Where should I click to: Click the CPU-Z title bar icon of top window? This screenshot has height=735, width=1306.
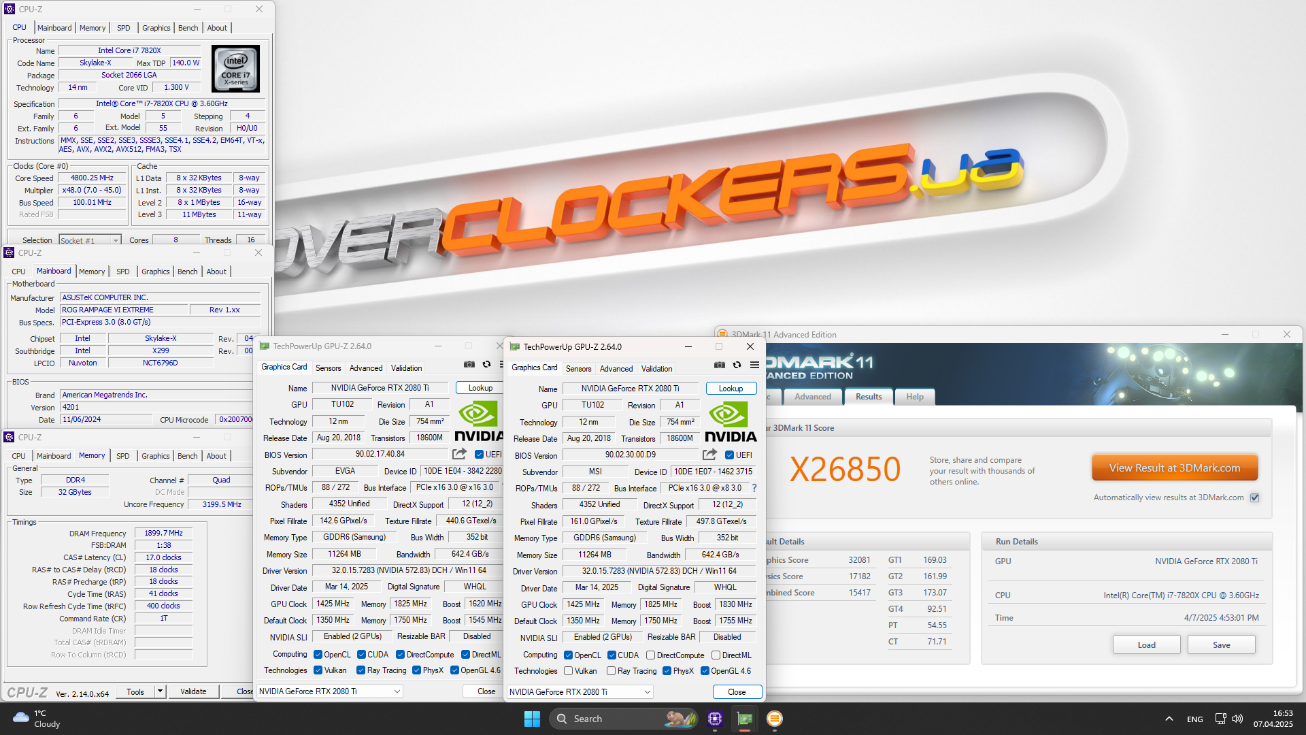click(x=10, y=10)
